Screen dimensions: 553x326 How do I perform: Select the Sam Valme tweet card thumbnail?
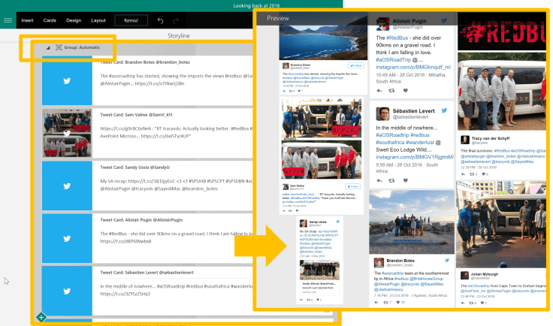(x=67, y=133)
